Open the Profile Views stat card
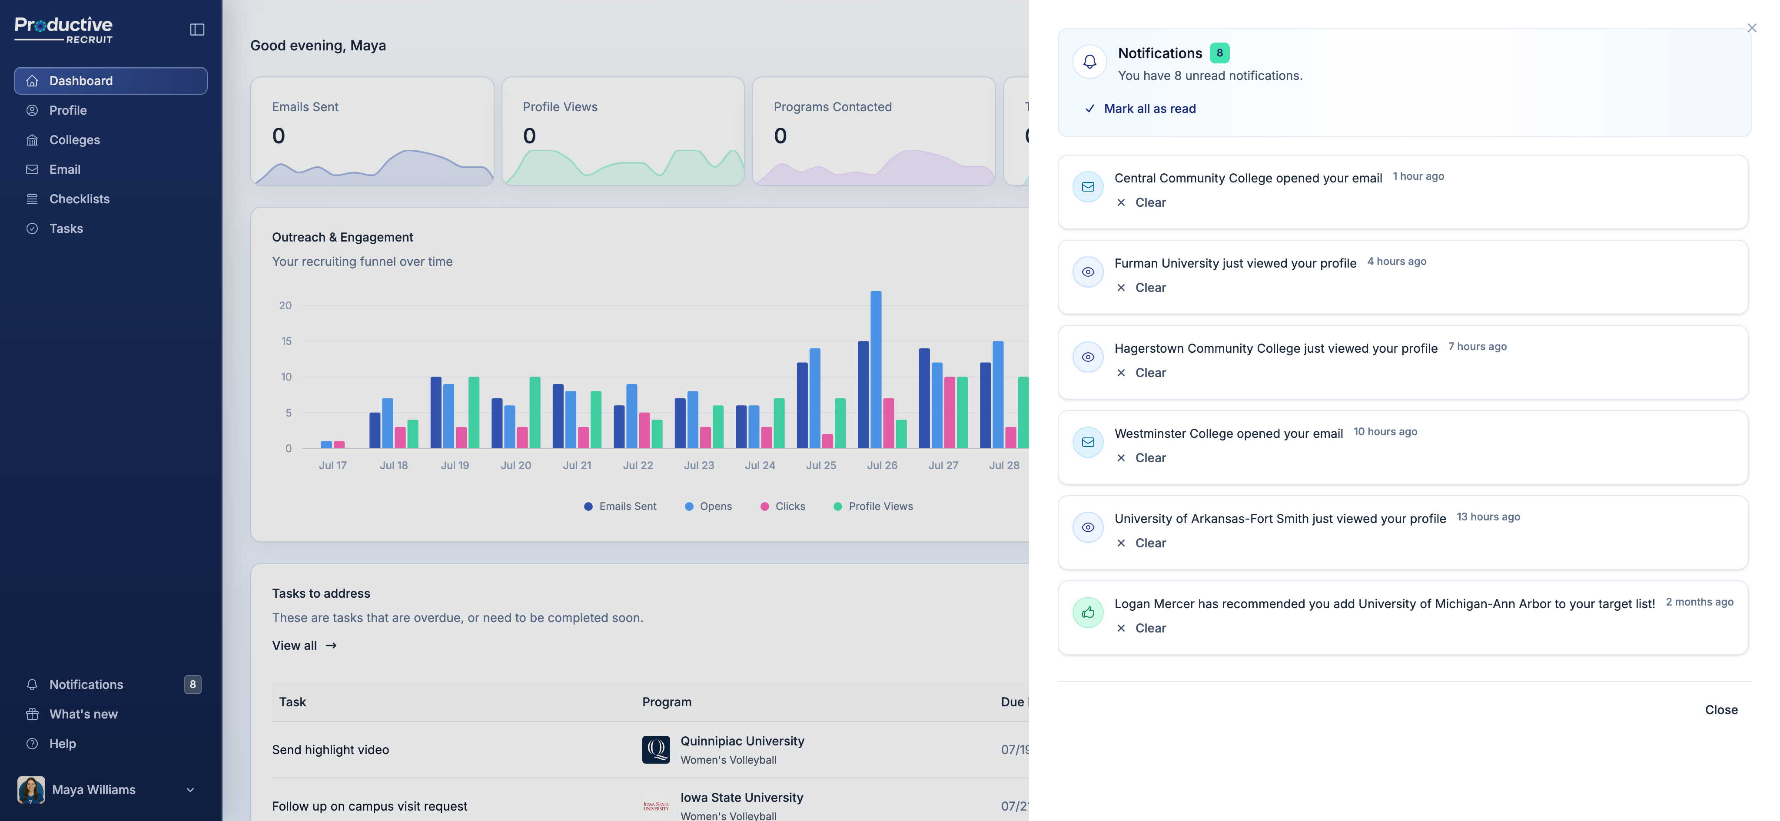Screen dimensions: 1780x821 click(x=623, y=131)
